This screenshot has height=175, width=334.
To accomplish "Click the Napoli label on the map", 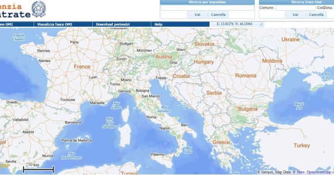I will click(165, 128).
